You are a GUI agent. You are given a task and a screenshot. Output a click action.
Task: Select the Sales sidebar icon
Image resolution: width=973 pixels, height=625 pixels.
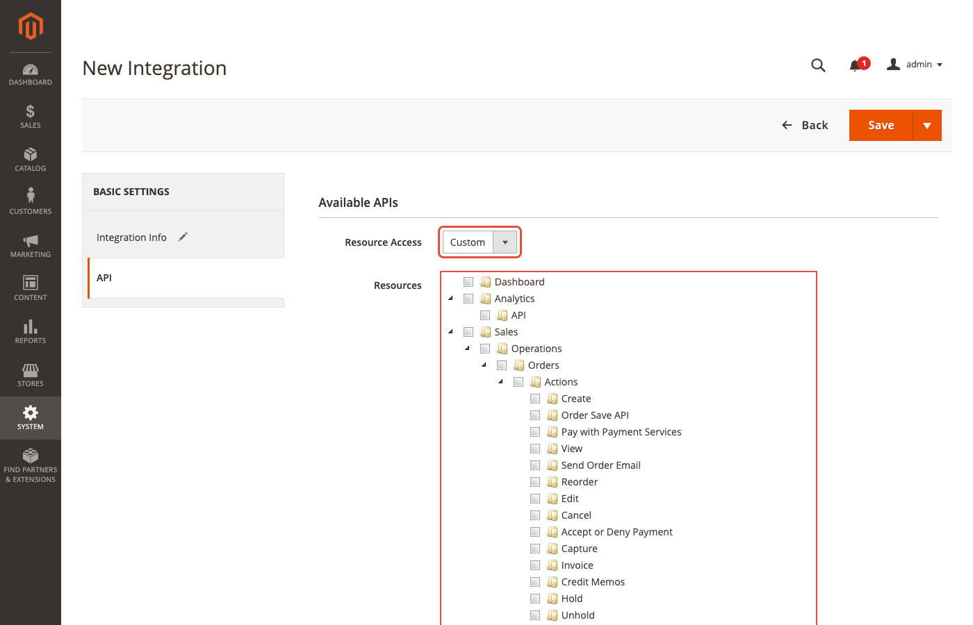[30, 117]
